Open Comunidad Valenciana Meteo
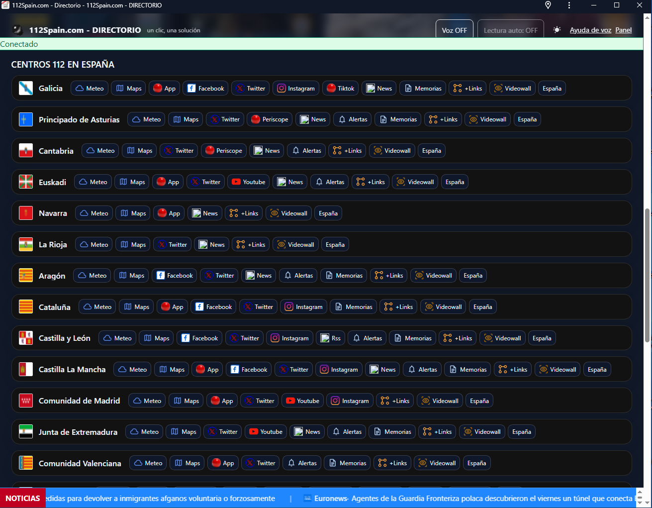652x508 pixels. (148, 463)
